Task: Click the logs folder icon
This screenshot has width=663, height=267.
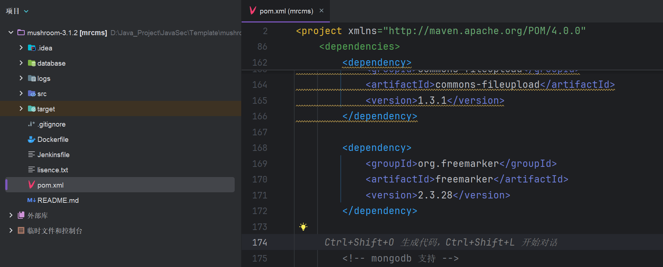Action: (32, 78)
